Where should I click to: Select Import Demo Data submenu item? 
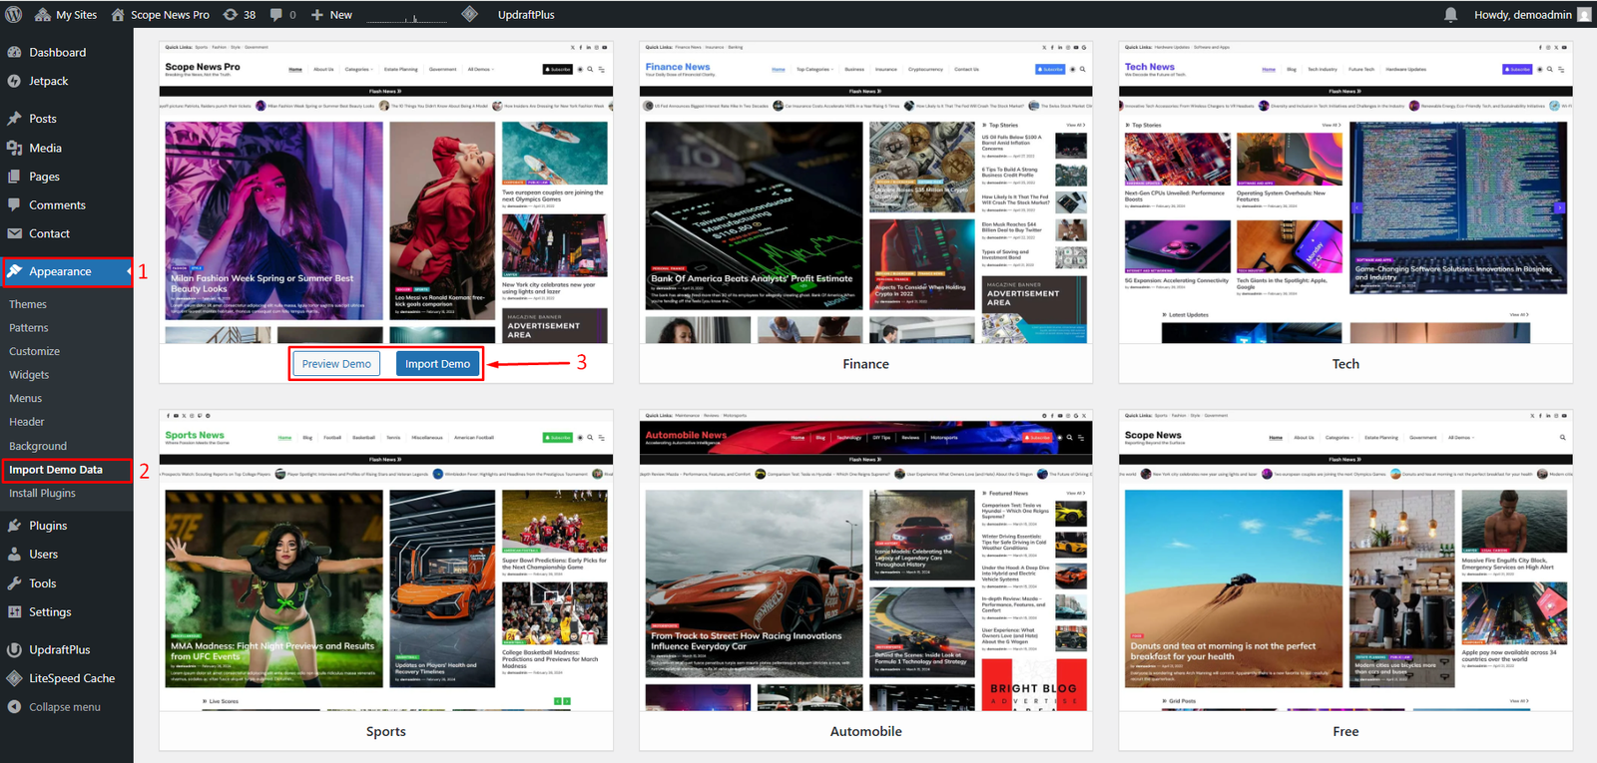point(56,470)
